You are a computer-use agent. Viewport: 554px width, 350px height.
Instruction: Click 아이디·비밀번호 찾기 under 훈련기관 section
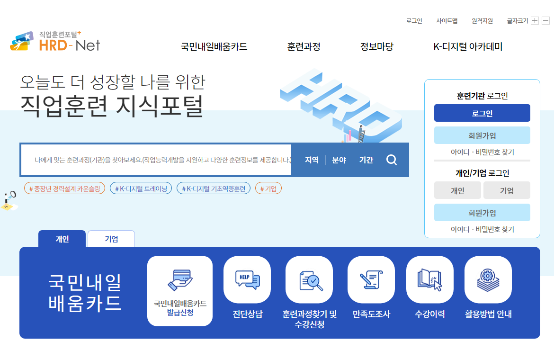(483, 153)
